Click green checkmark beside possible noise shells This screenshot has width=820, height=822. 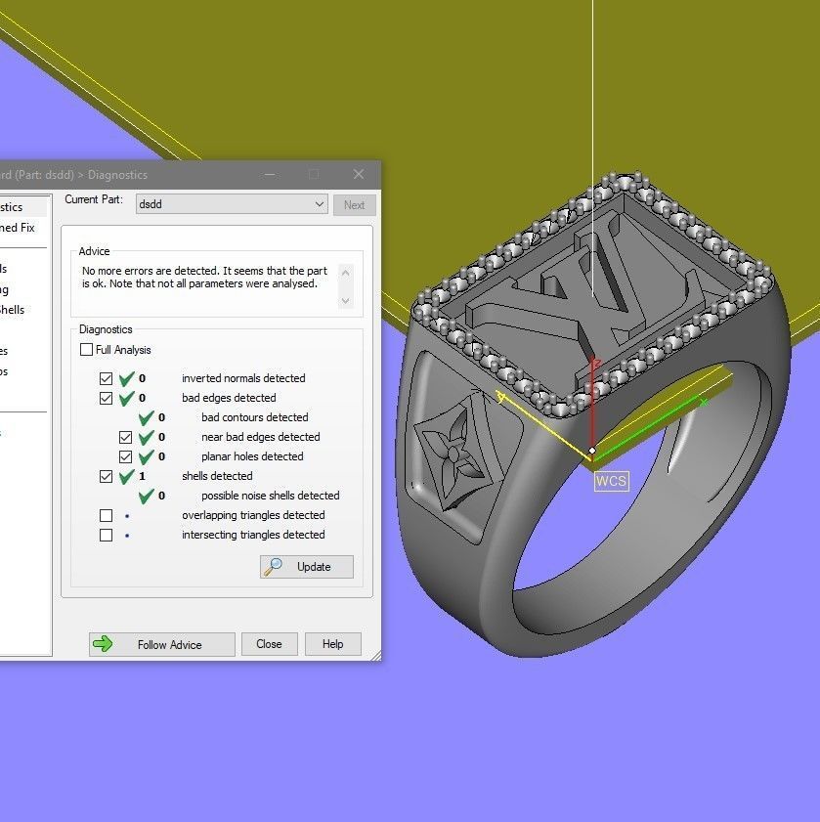point(147,495)
